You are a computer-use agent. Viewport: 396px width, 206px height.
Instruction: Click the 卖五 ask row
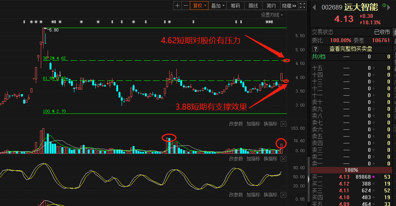pos(351,136)
